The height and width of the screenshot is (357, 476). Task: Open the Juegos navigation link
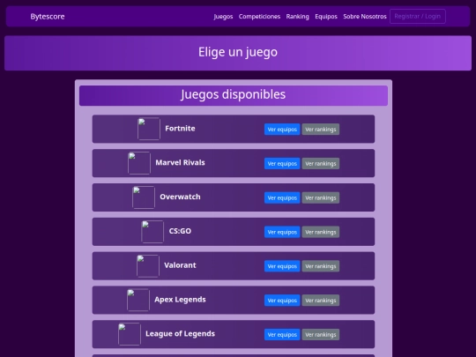[223, 17]
